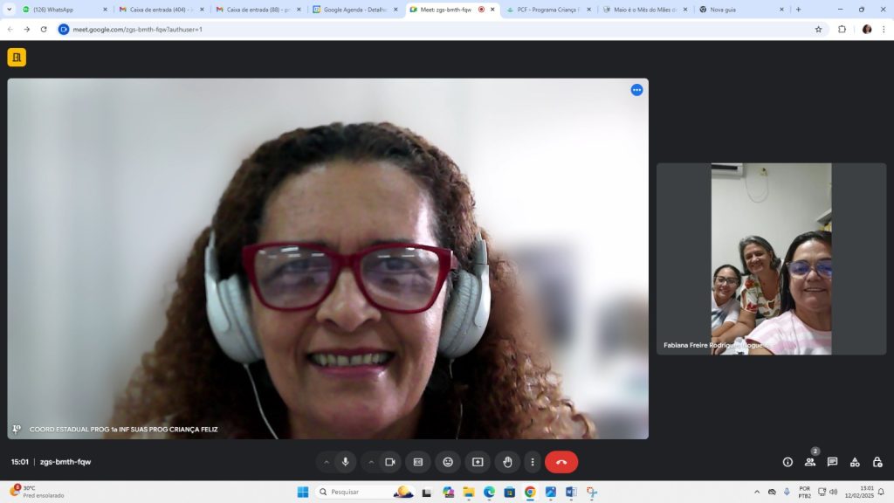Open meeting details info icon

[x=787, y=462]
